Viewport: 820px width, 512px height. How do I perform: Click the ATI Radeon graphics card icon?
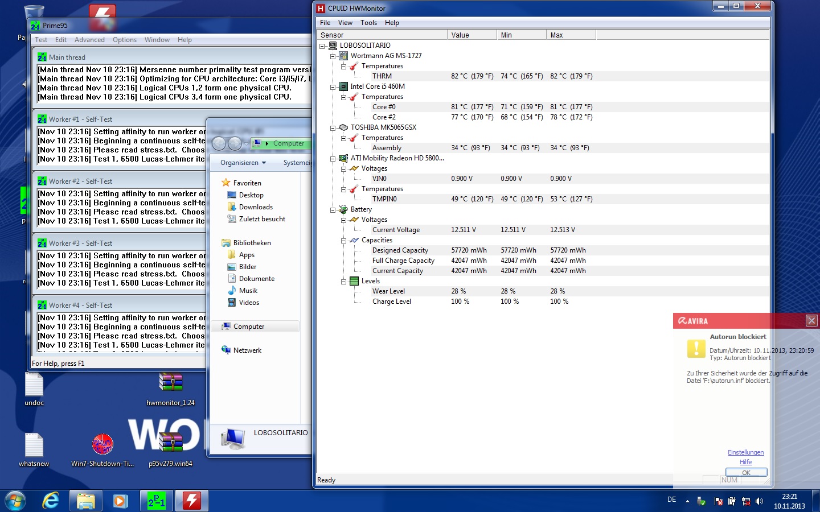[343, 158]
